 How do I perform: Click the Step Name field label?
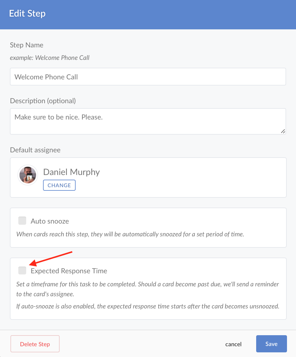click(x=26, y=45)
